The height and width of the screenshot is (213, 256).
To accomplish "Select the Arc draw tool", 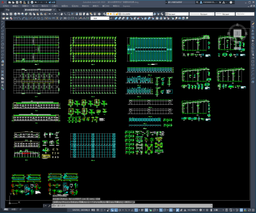I will [x=2, y=41].
